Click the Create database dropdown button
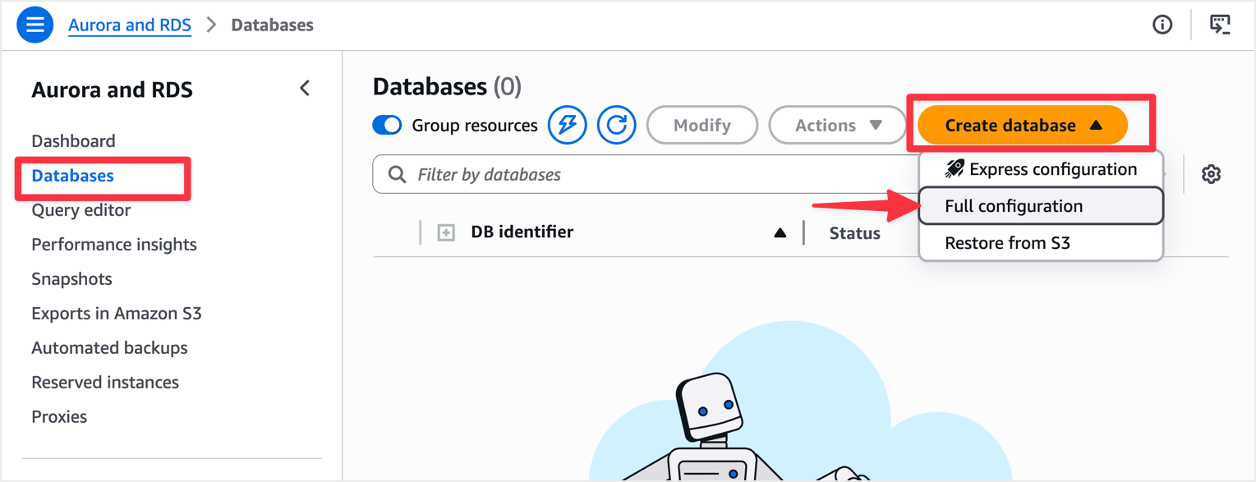The width and height of the screenshot is (1256, 482). (1022, 125)
